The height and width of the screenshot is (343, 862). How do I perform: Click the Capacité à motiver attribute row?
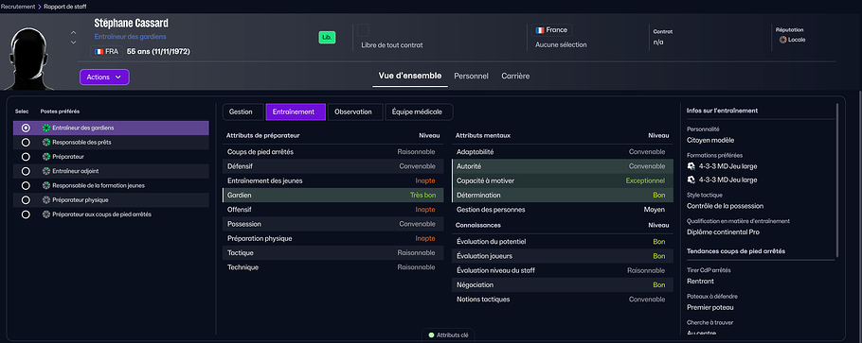pos(563,180)
